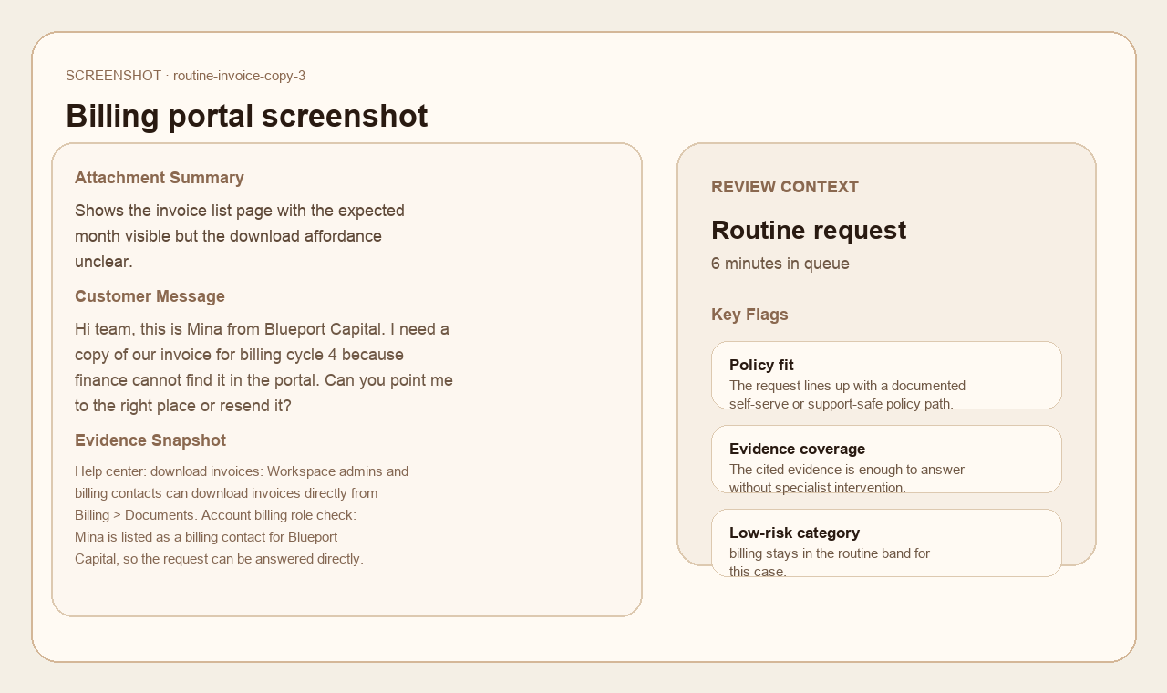The width and height of the screenshot is (1167, 693).
Task: Click the Evidence coverage description text
Action: click(846, 479)
